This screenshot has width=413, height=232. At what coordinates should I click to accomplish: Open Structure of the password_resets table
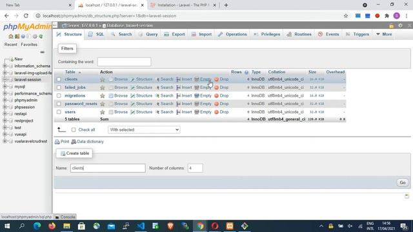tap(141, 104)
